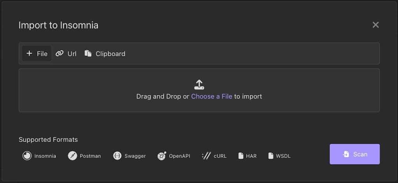
Task: Click the Postman format icon
Action: coord(72,156)
